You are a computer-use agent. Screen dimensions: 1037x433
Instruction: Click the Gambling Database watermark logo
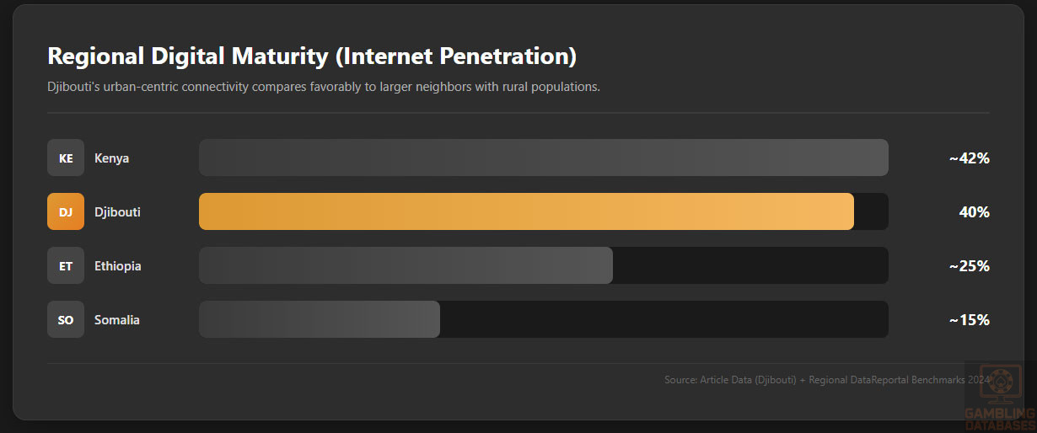point(1000,397)
